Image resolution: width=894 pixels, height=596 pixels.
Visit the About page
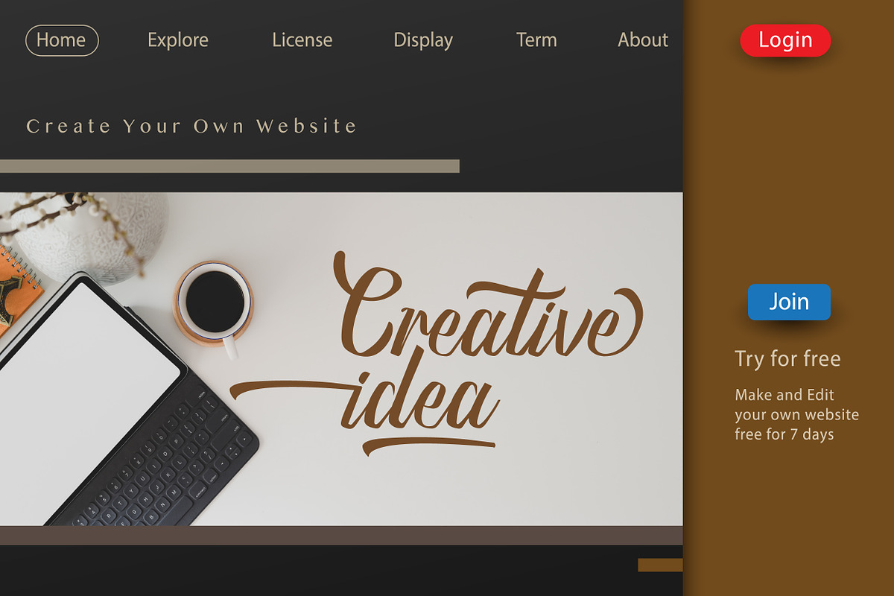click(643, 40)
